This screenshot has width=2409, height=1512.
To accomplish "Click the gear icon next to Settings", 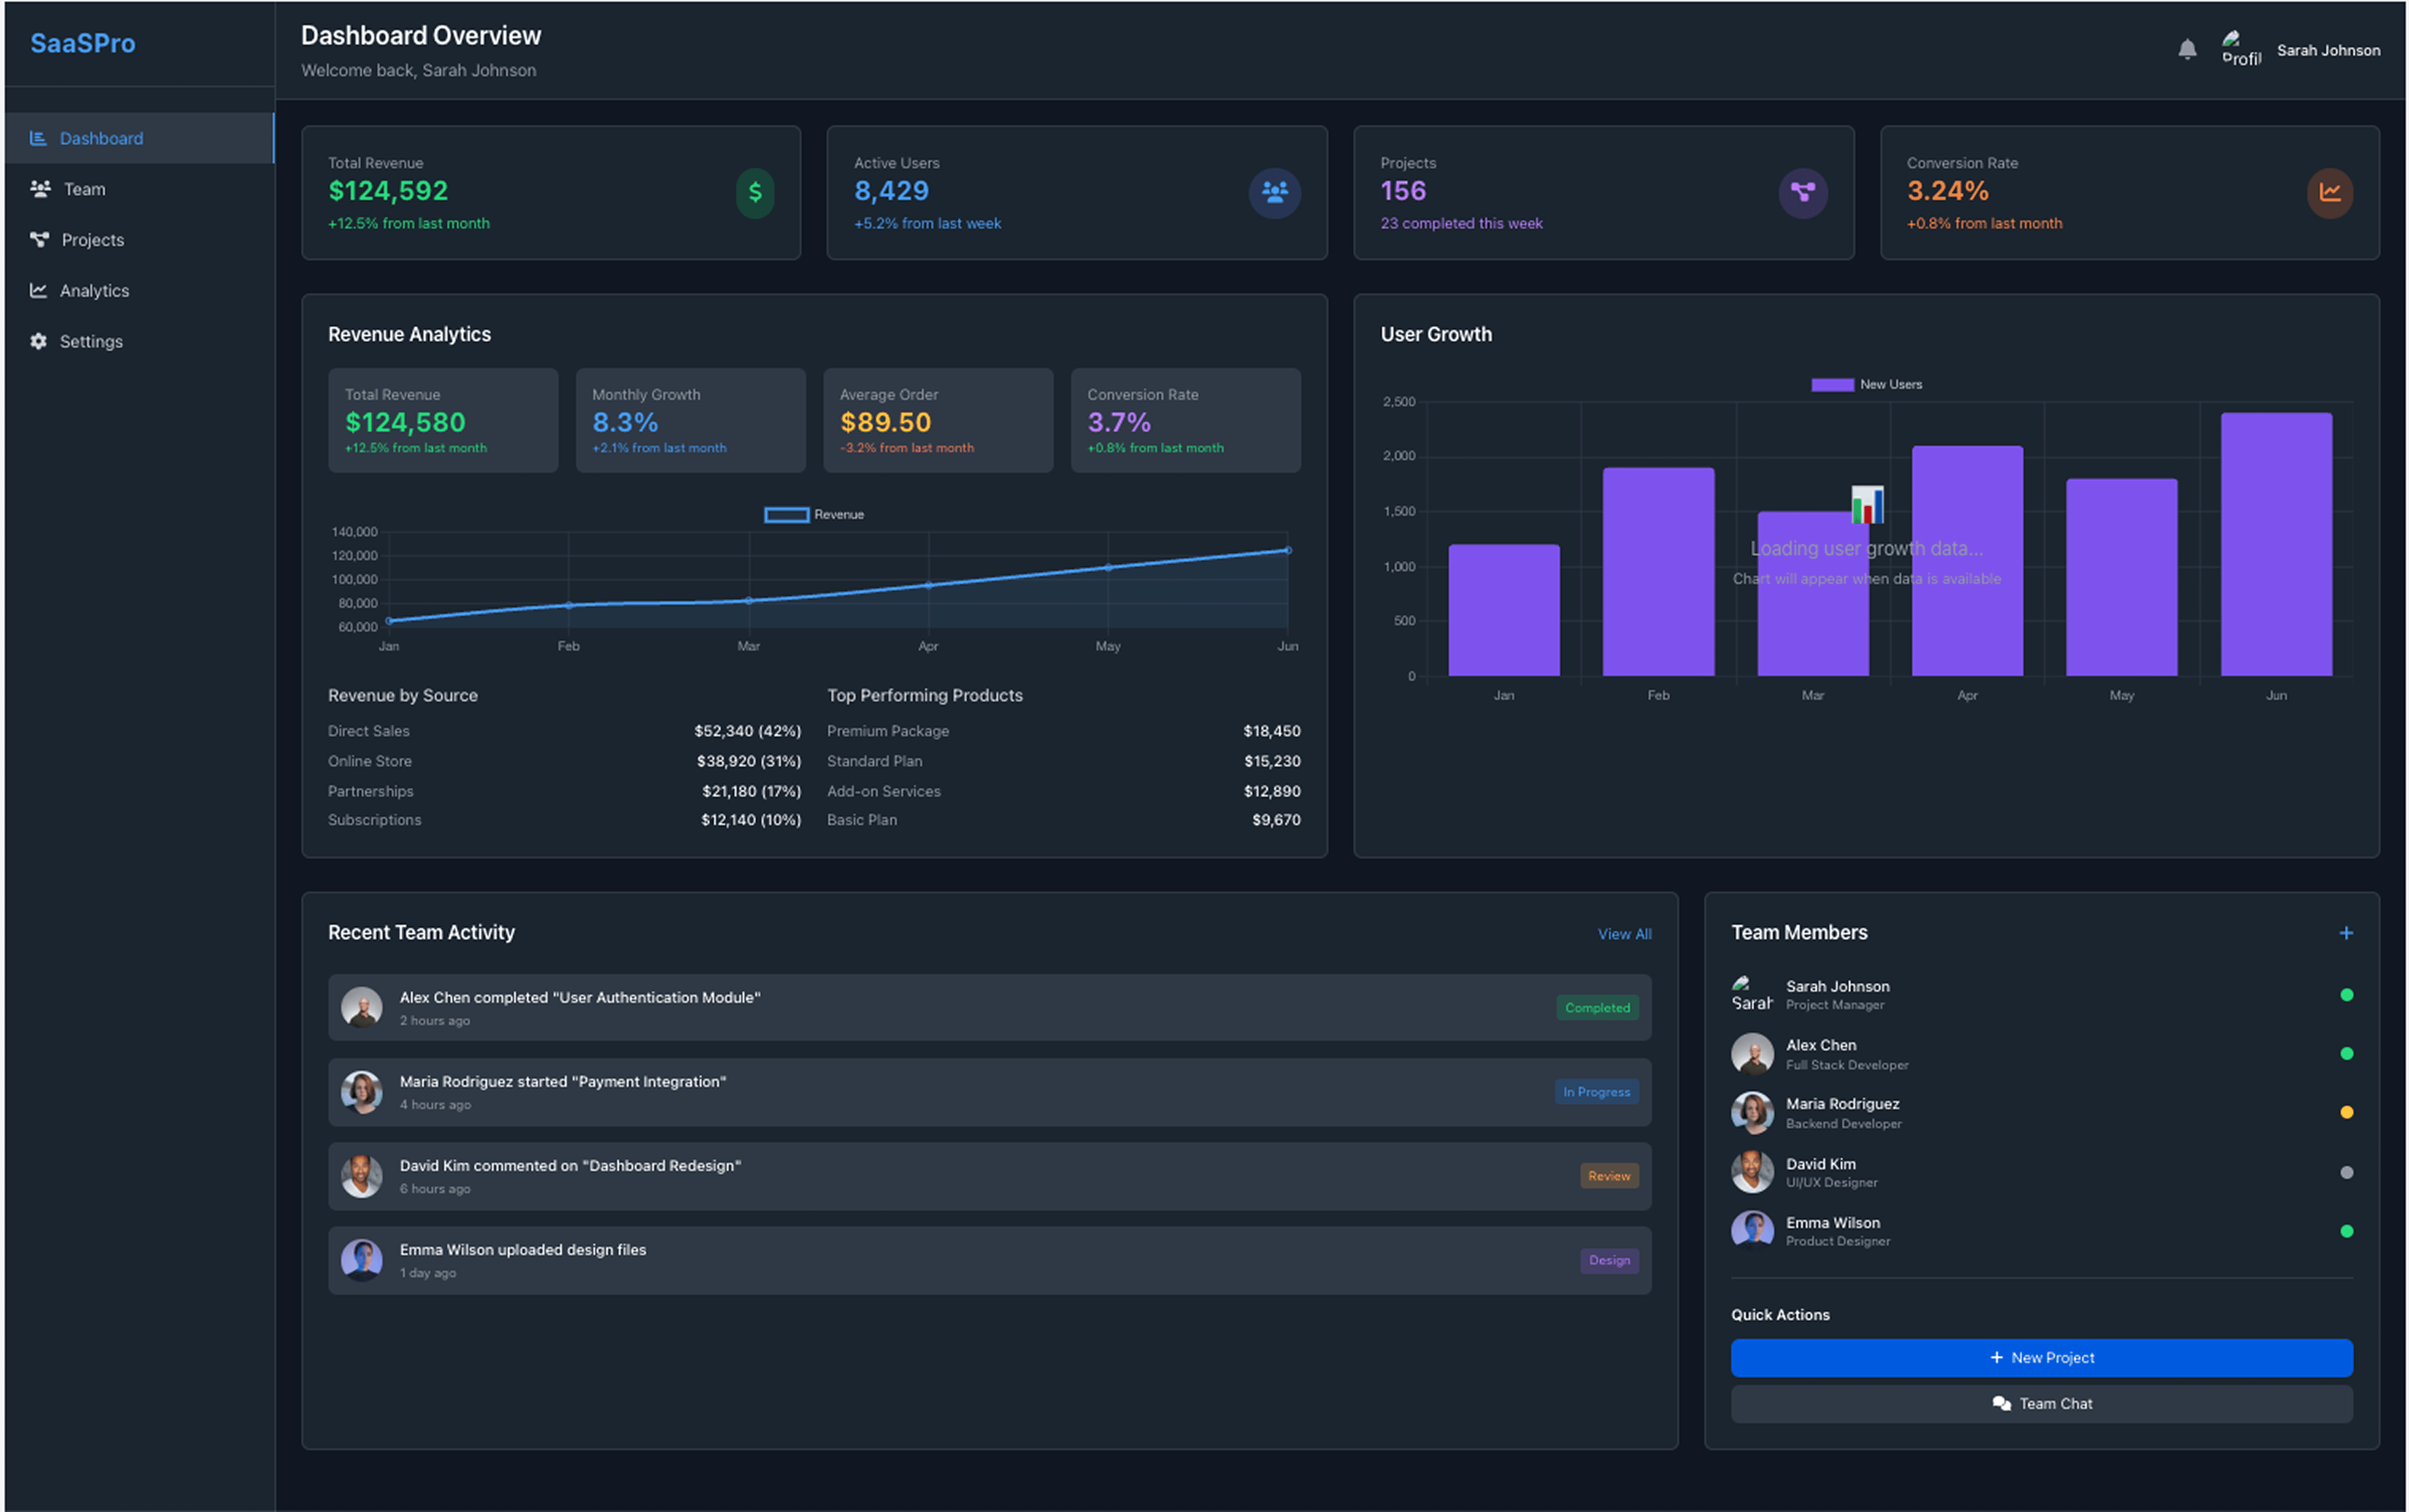I will [39, 341].
